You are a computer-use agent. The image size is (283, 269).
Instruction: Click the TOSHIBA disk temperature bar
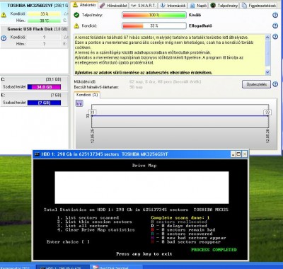(44, 21)
